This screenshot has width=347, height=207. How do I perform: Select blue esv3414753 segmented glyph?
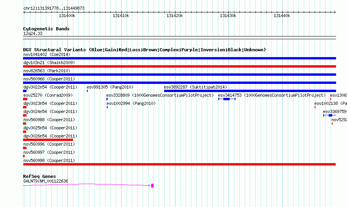click(227, 99)
